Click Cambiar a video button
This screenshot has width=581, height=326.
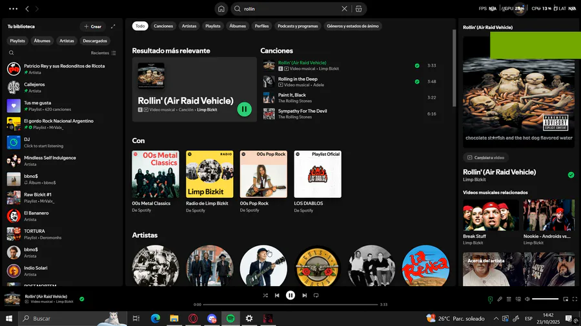[485, 157]
